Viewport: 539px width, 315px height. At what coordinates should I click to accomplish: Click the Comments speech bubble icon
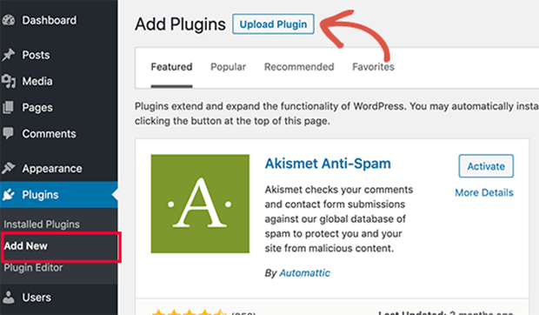[8, 133]
